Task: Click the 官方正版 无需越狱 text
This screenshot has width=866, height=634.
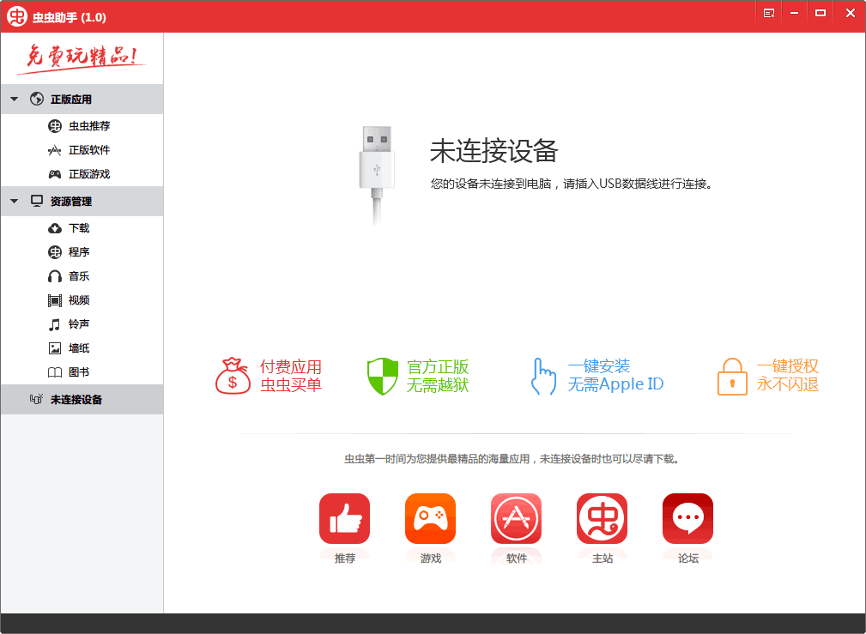Action: (x=438, y=376)
